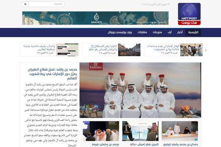The image size is (221, 147).
Task: Open the منوعات menu item
Action: pyautogui.click(x=157, y=32)
